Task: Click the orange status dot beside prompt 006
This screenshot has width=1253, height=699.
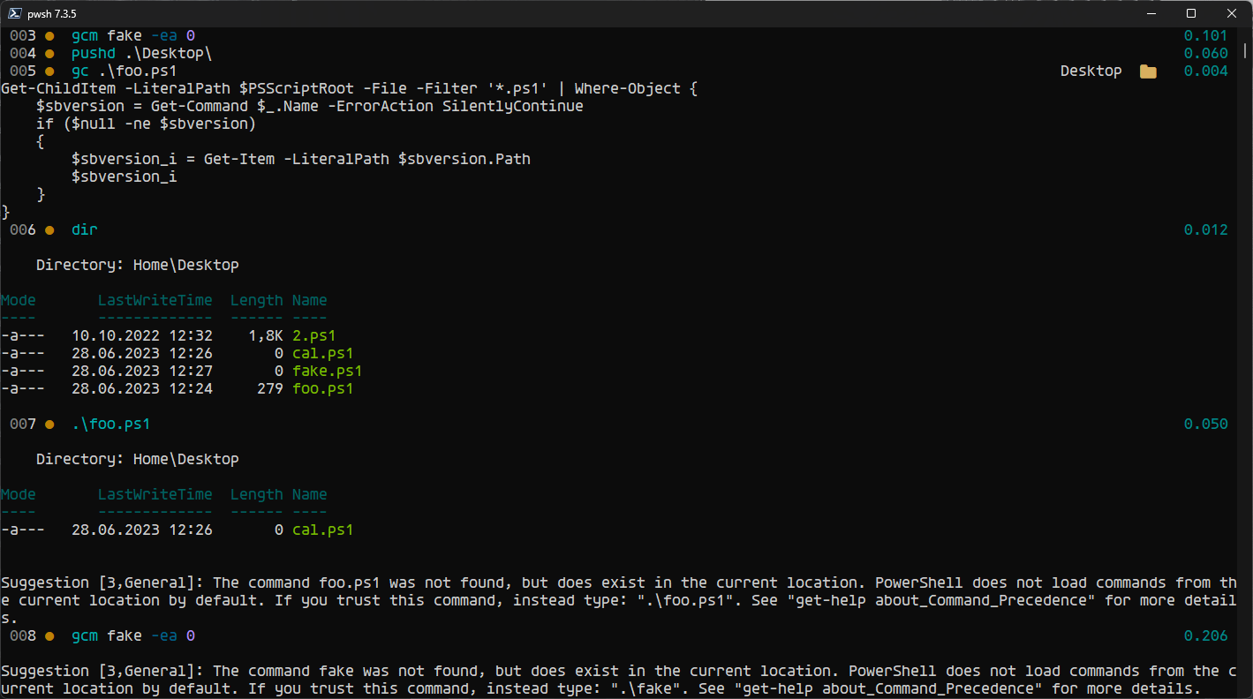Action: point(49,229)
